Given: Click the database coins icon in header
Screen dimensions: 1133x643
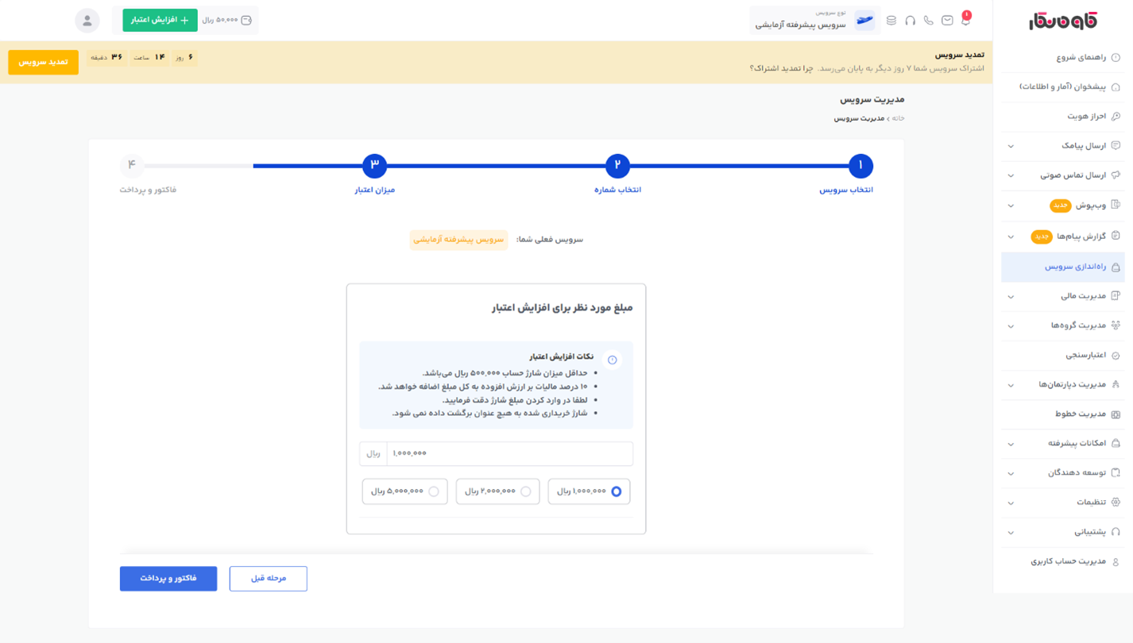Looking at the screenshot, I should 891,20.
